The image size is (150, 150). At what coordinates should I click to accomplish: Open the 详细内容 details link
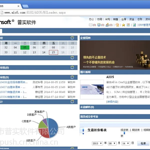click(112, 102)
